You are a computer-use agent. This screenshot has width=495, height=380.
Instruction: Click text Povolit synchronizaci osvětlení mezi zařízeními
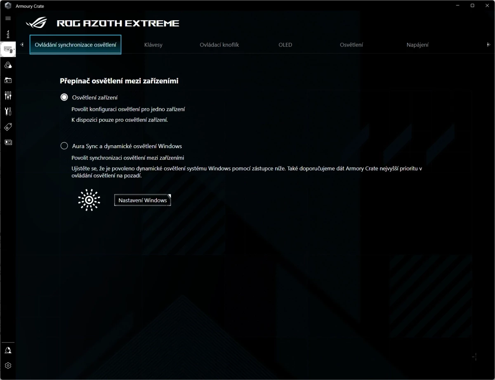[128, 158]
